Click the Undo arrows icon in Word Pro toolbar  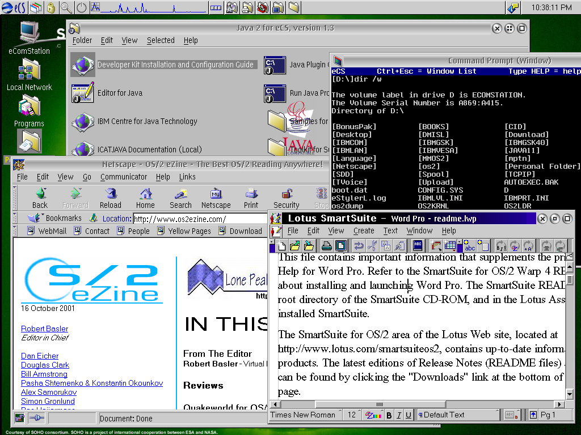[x=359, y=246]
